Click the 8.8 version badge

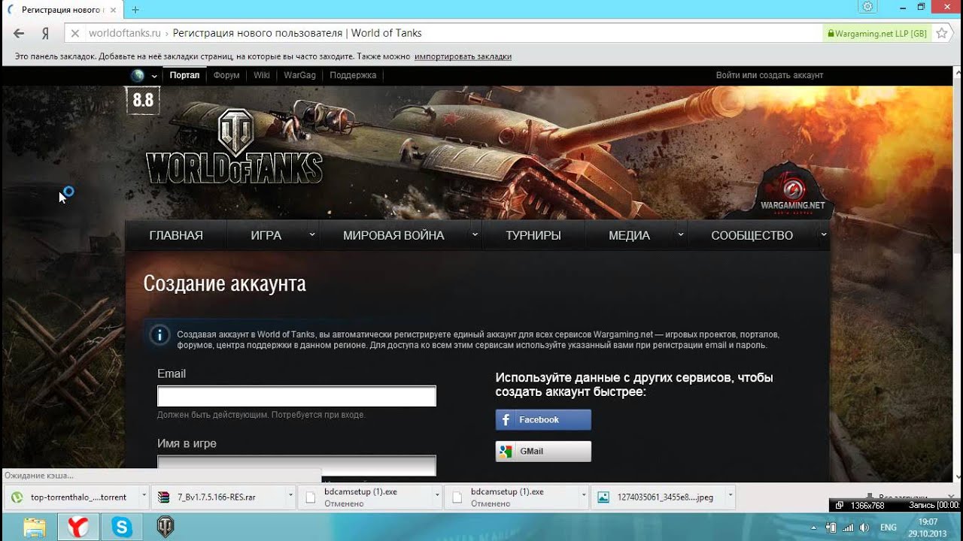click(x=142, y=99)
